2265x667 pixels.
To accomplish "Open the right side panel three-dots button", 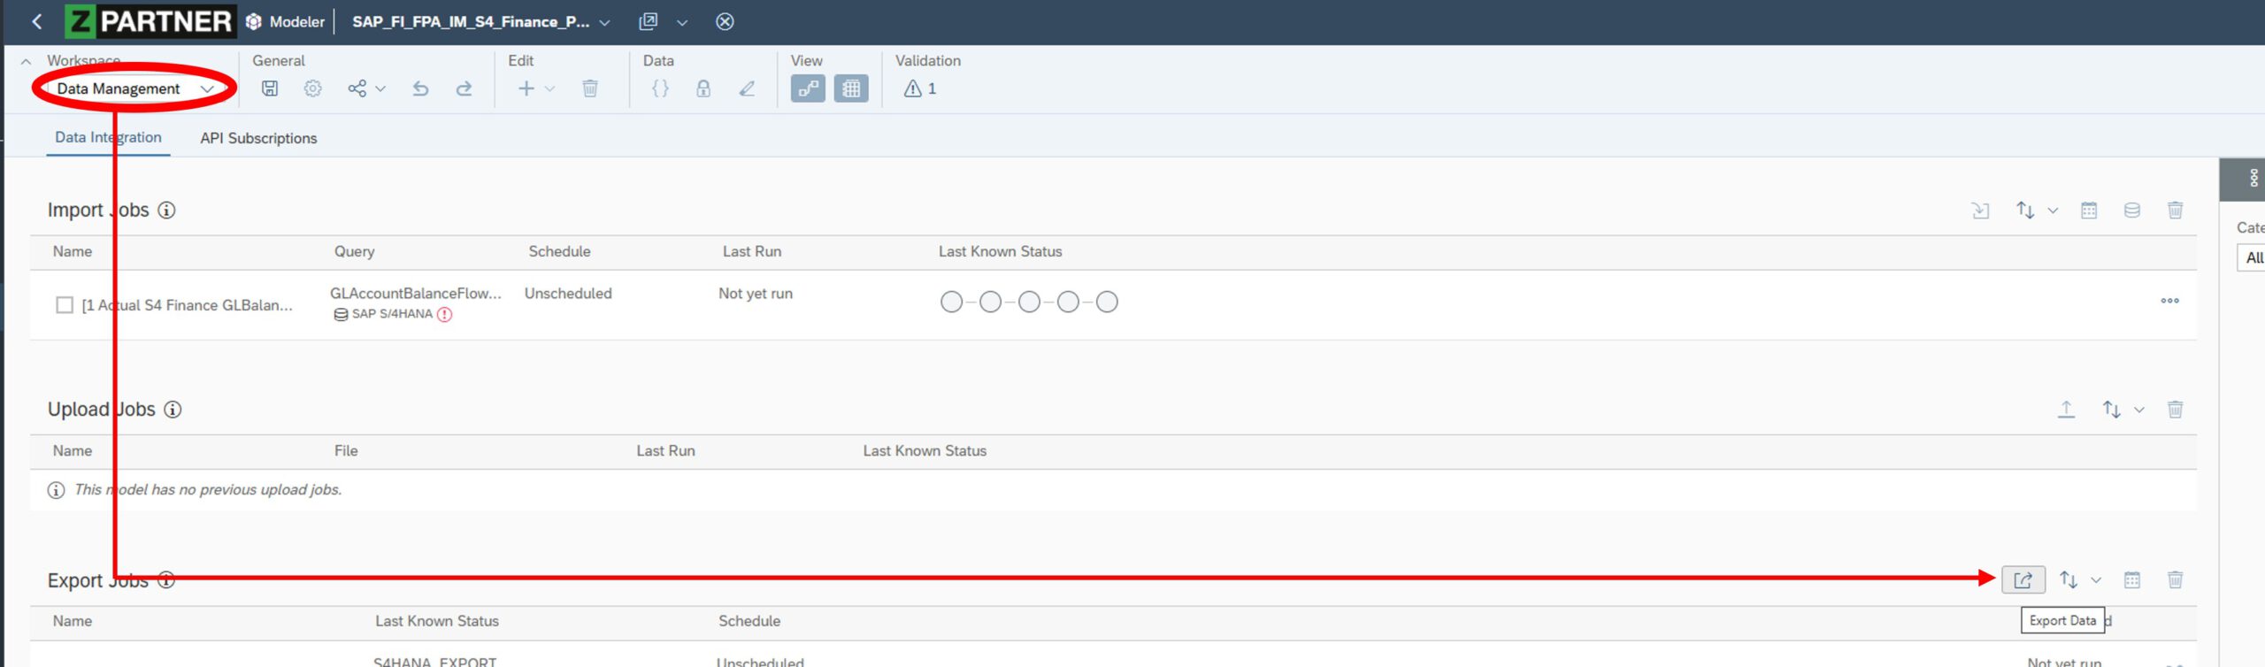I will click(x=2253, y=179).
